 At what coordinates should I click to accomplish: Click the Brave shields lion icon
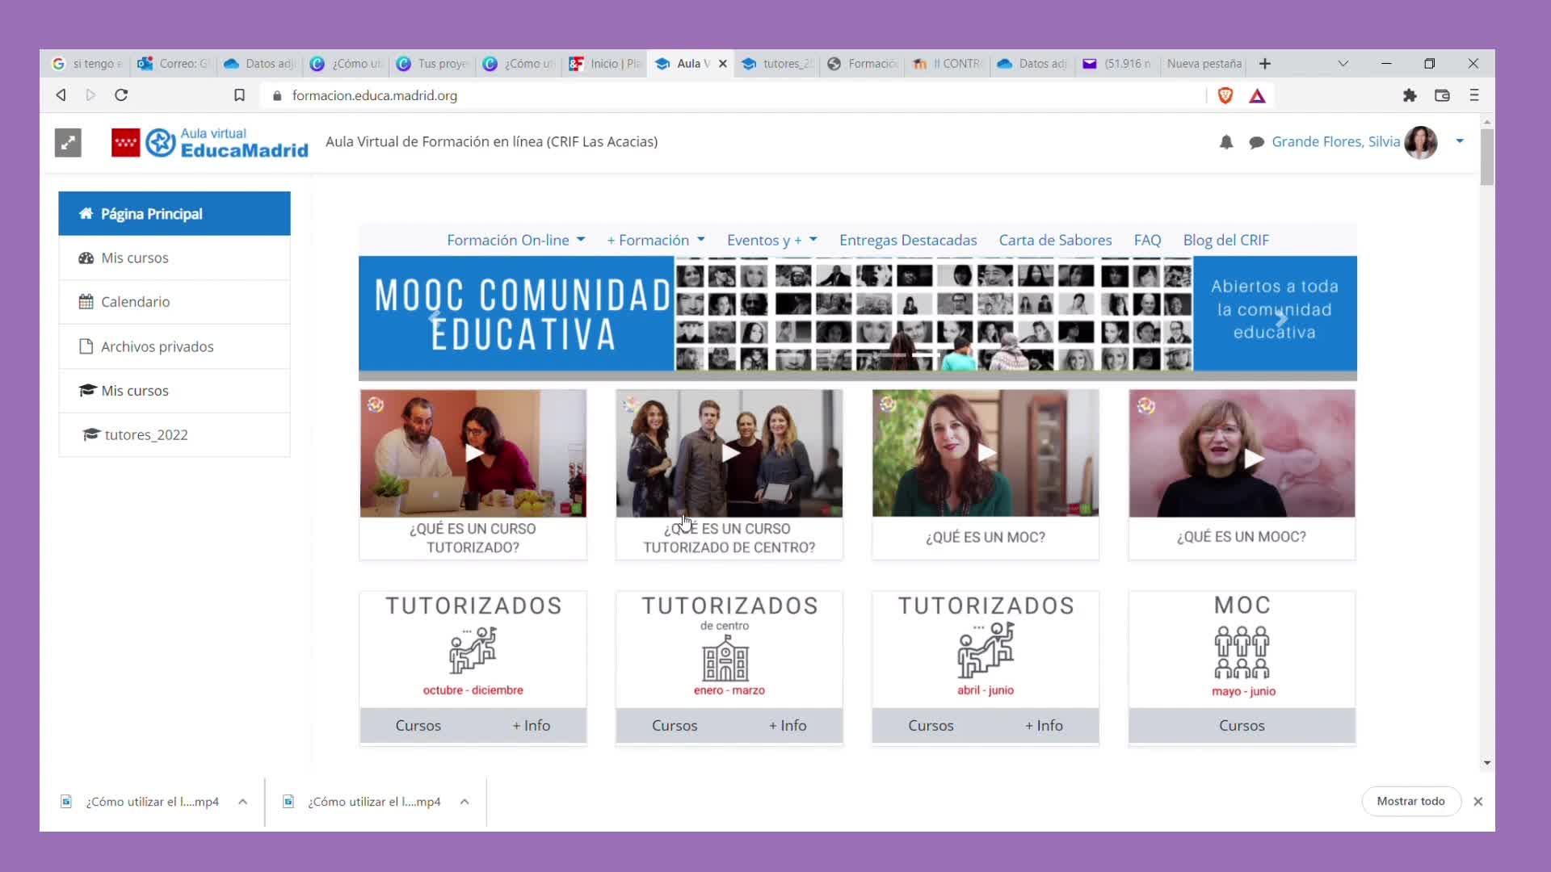(x=1225, y=95)
